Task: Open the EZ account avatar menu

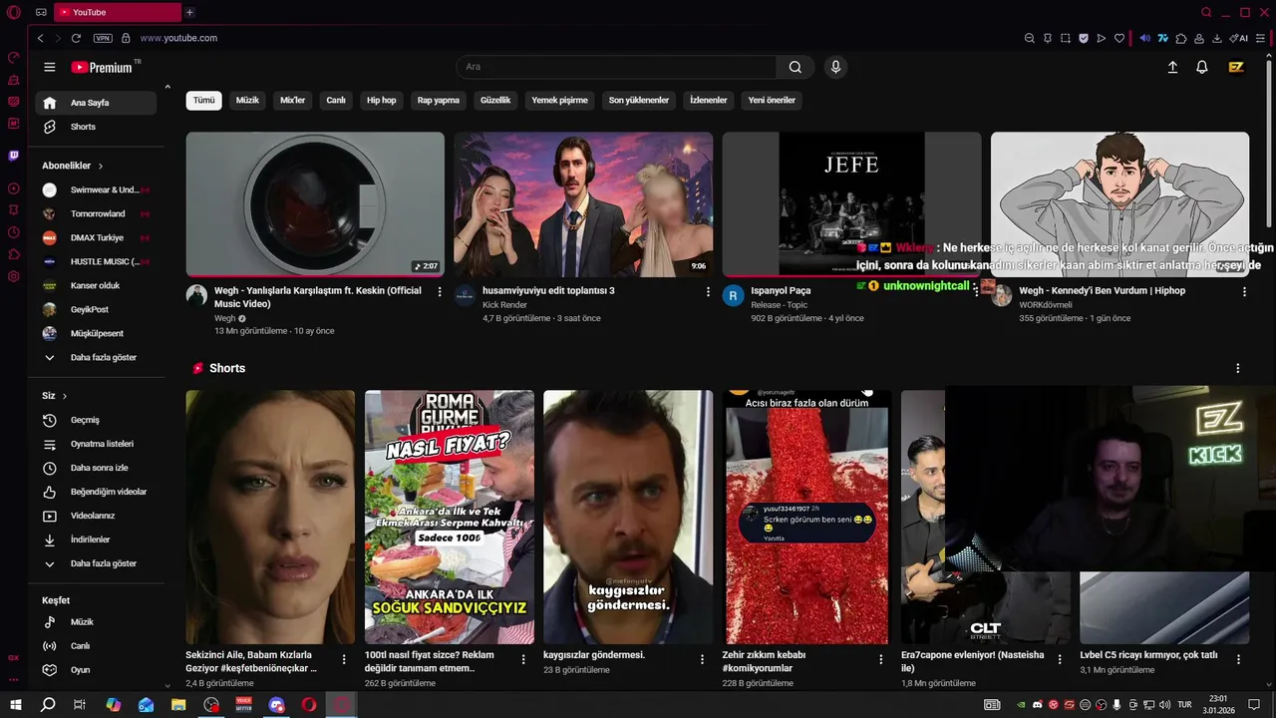Action: [x=1236, y=67]
